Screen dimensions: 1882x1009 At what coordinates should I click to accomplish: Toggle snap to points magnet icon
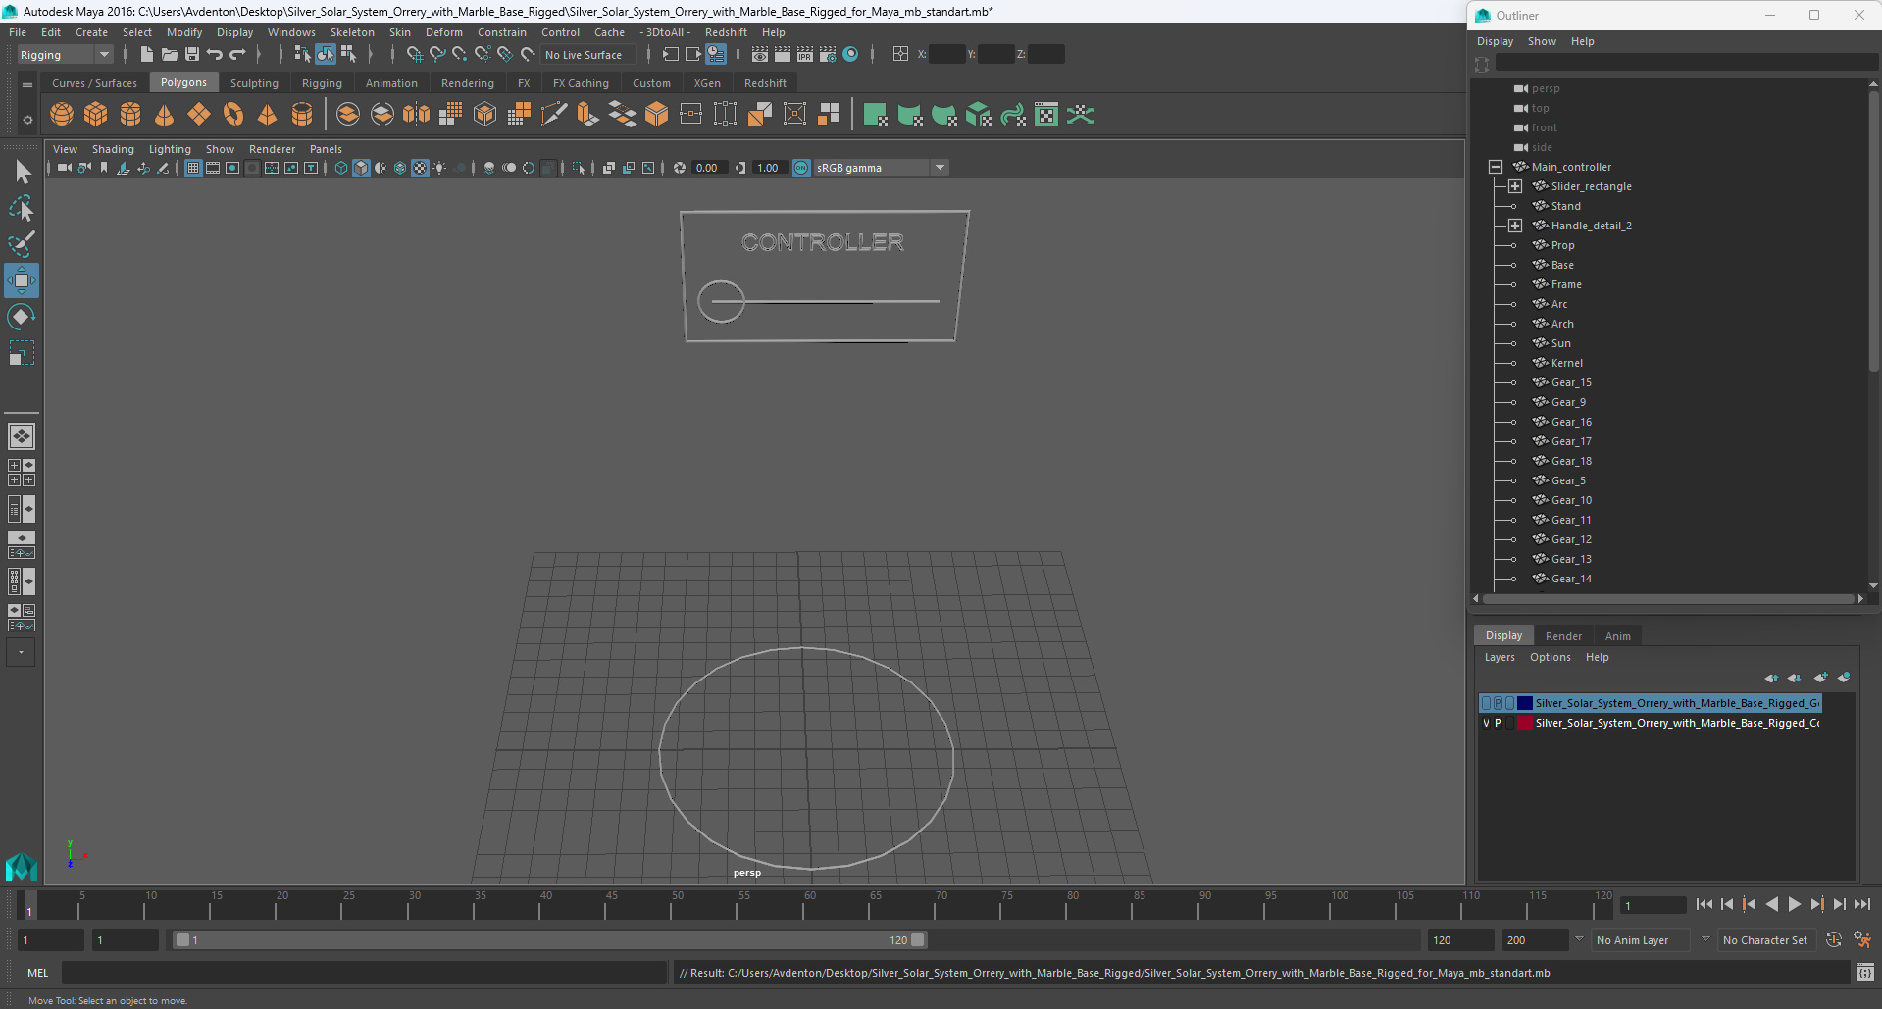(460, 55)
